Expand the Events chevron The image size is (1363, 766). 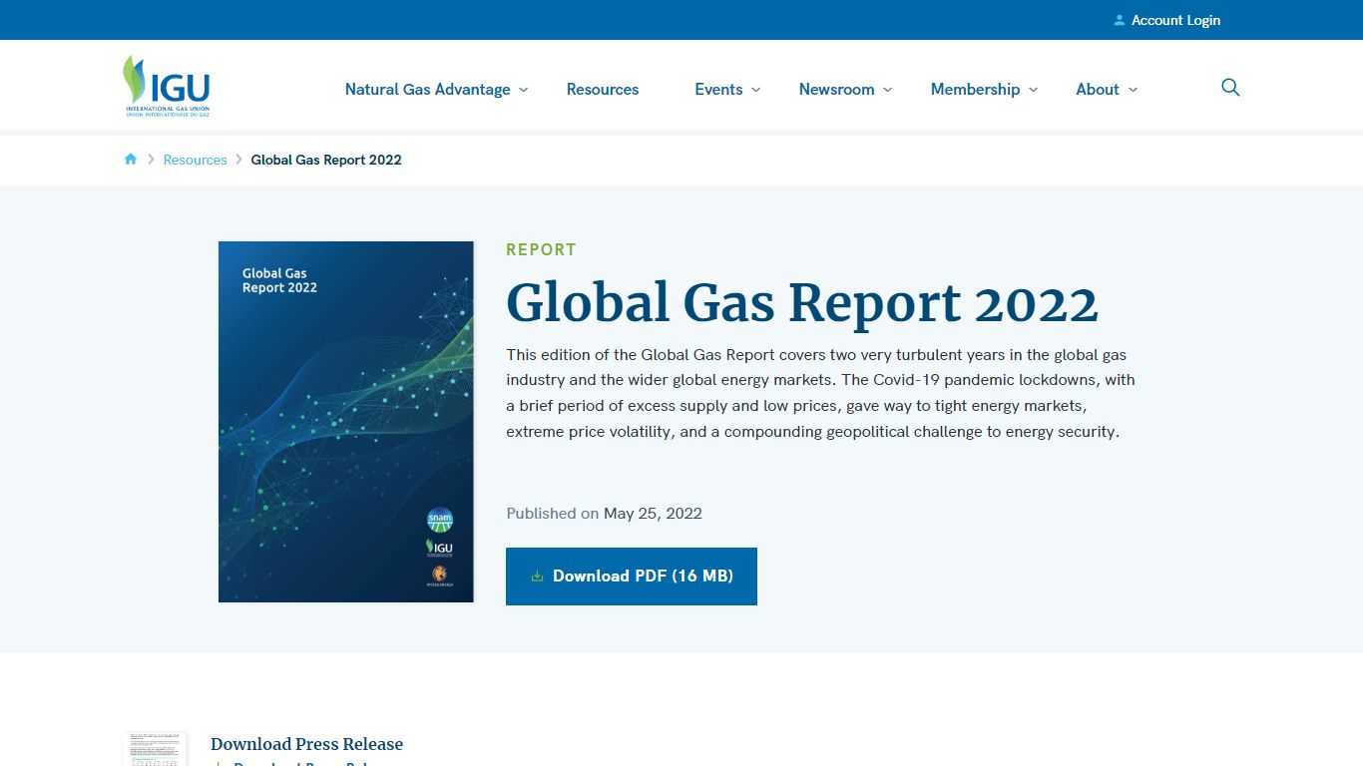755,90
